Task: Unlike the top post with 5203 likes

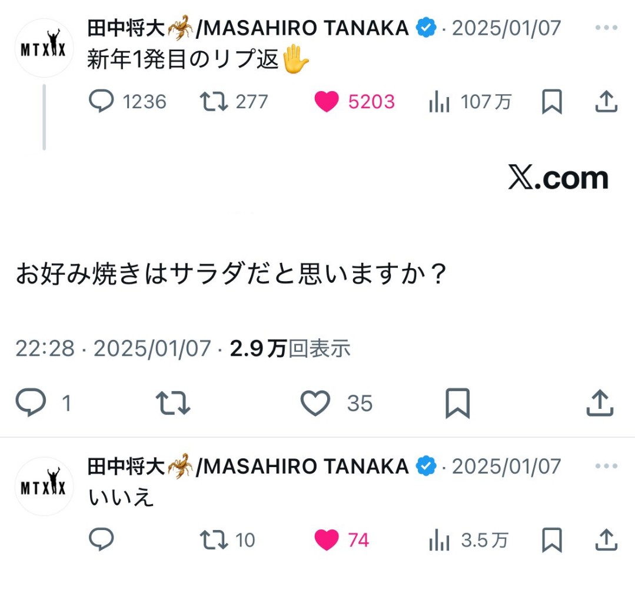Action: (x=327, y=102)
